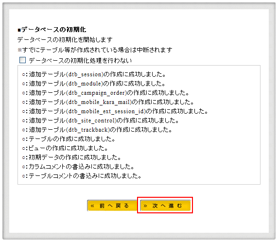Click the テーブルコメントの書込みに成功しました line

click(x=82, y=176)
